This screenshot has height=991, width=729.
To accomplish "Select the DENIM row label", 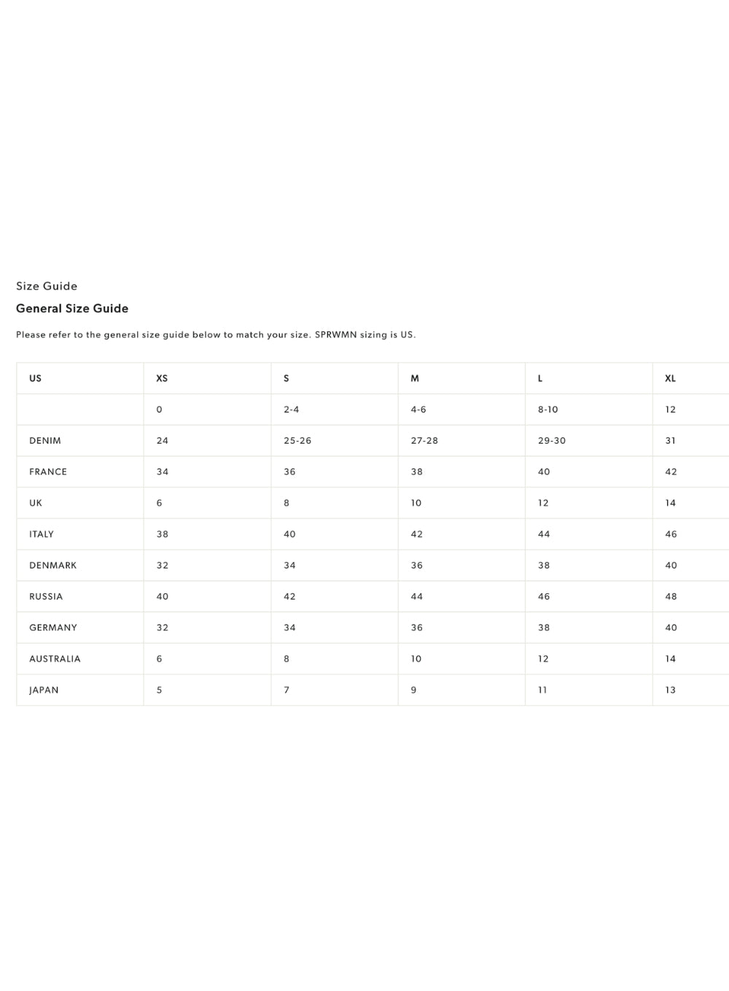I will 45,441.
